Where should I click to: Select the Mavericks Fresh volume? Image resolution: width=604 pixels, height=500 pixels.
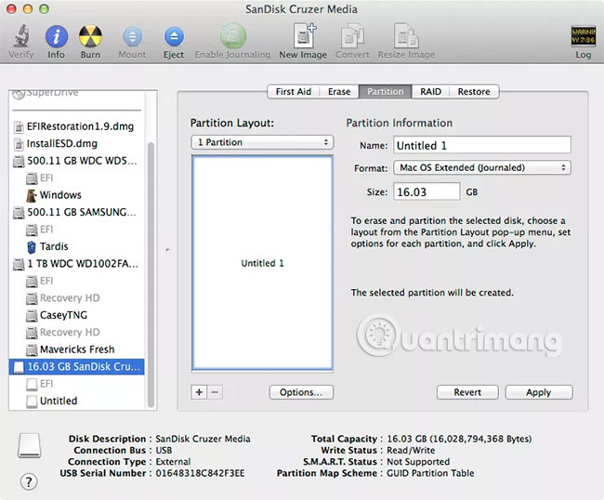pyautogui.click(x=76, y=349)
